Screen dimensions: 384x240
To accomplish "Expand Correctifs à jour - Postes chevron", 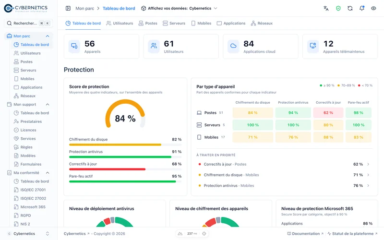I will click(x=368, y=164).
